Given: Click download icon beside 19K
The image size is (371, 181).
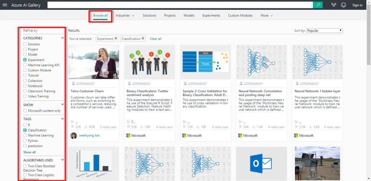Looking at the screenshot, I should (x=142, y=127).
